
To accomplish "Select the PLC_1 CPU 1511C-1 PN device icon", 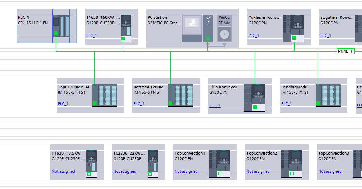I will tap(61, 26).
